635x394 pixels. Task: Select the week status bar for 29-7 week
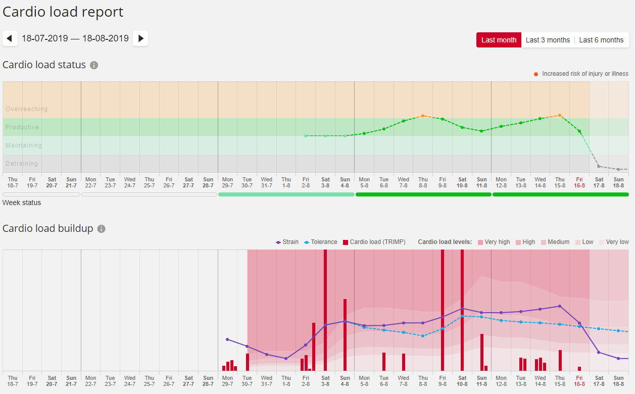[x=286, y=194]
